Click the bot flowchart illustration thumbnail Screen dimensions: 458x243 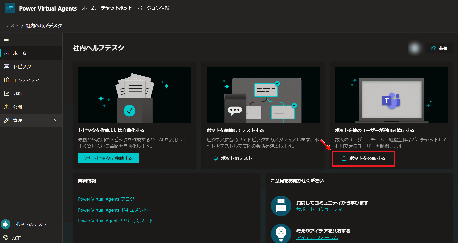[x=263, y=95]
